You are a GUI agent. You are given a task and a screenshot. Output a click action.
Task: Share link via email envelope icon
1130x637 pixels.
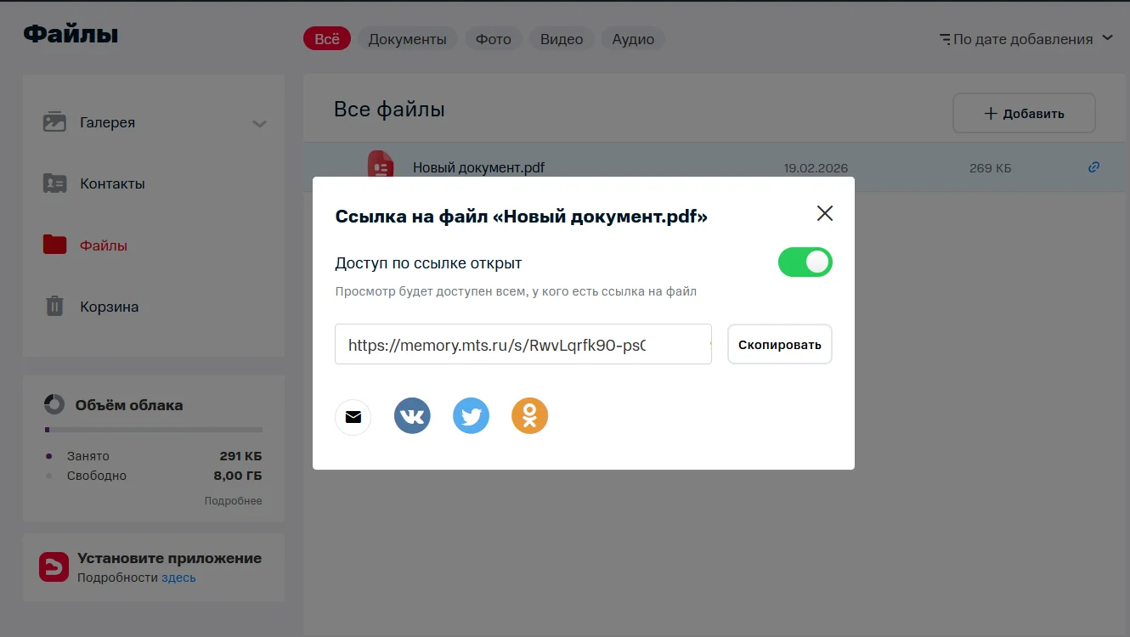pos(353,417)
